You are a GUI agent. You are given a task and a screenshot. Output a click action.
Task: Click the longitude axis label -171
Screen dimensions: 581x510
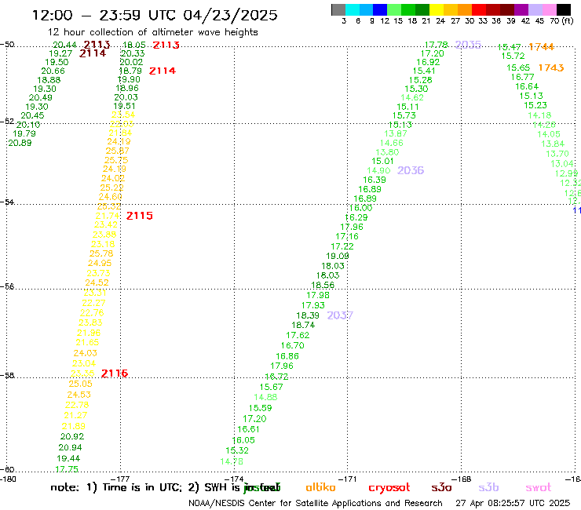click(348, 479)
